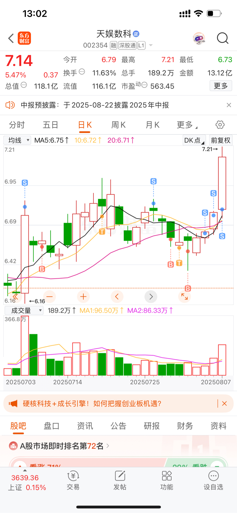The height and width of the screenshot is (513, 237).
Task: Tap the speaker announcement icon
Action: coord(10,105)
